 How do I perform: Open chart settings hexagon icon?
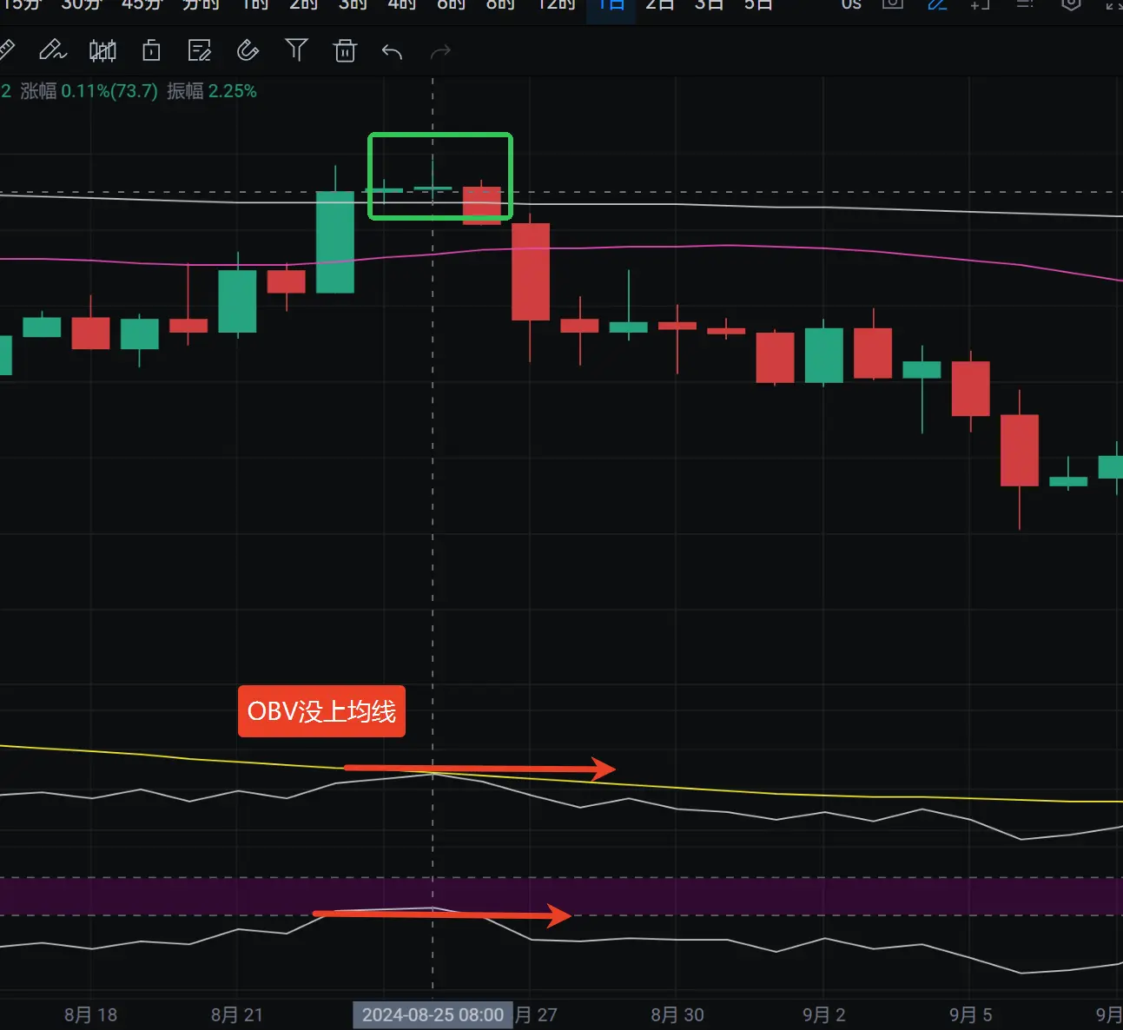click(1071, 4)
